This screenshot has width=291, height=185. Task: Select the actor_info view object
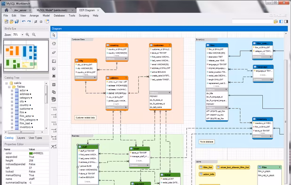207,174
